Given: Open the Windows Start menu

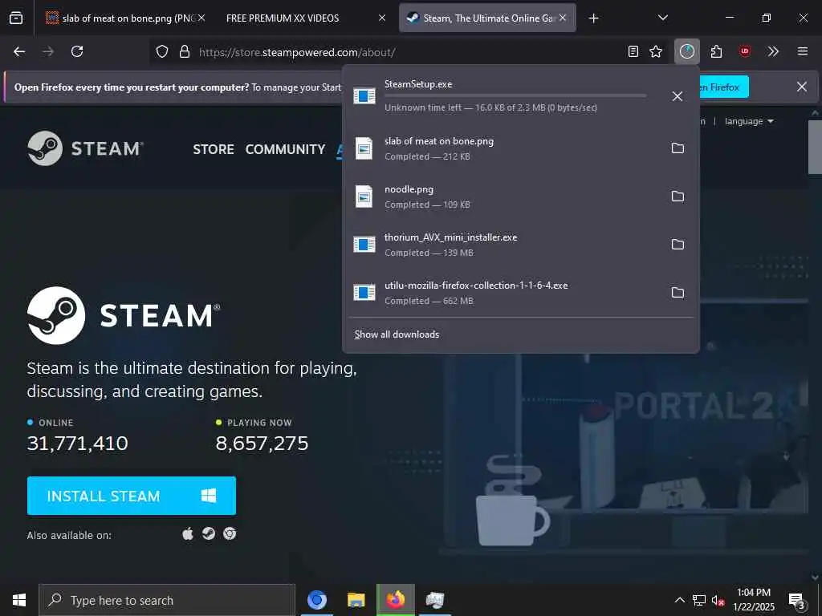Looking at the screenshot, I should (x=19, y=600).
